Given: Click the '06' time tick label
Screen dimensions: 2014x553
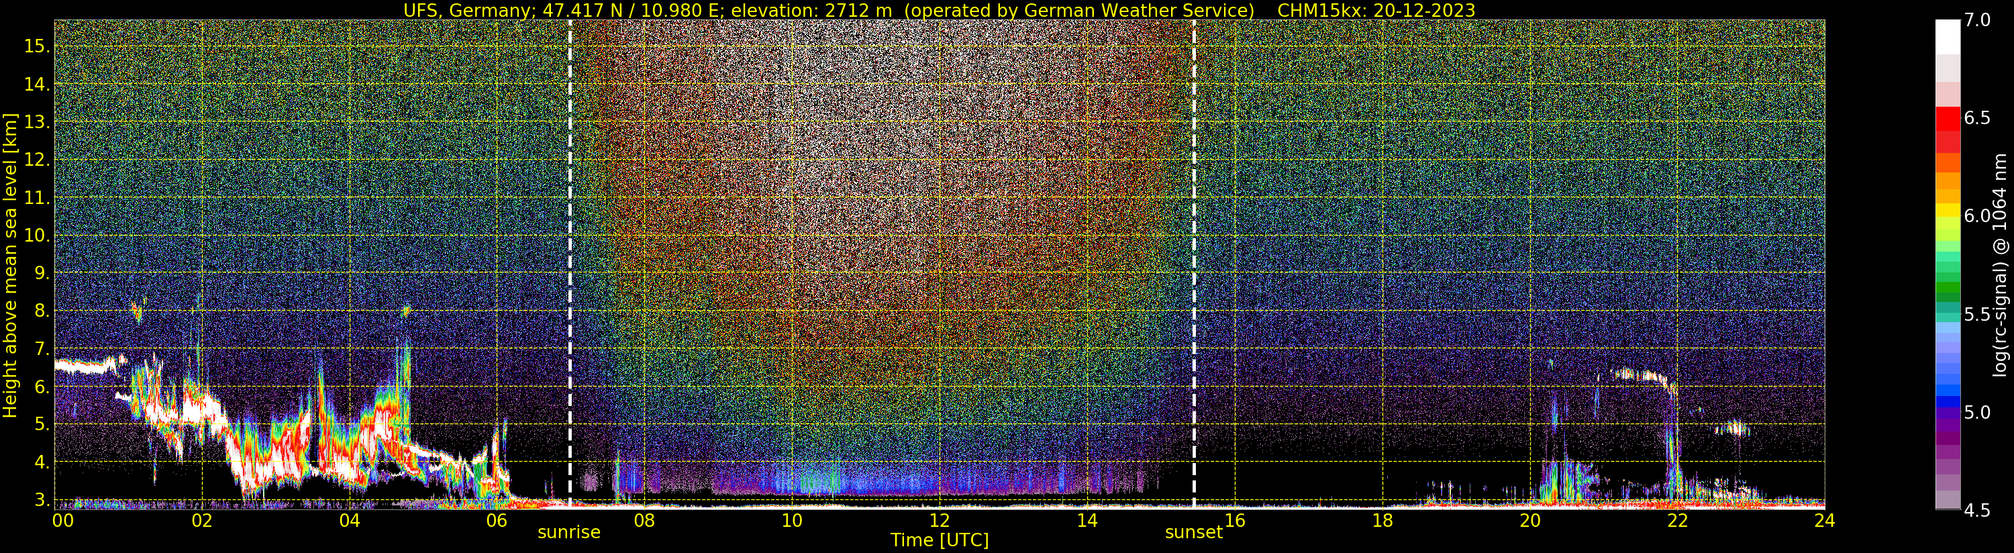Looking at the screenshot, I should coord(497,520).
